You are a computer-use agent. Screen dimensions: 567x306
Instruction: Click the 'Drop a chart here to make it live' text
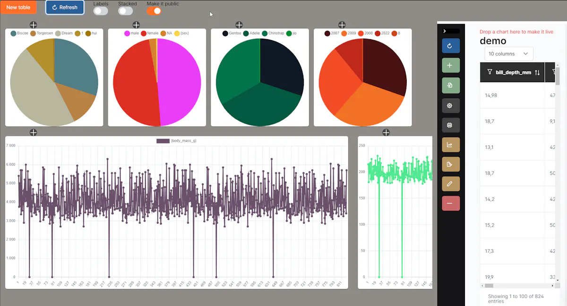point(516,32)
